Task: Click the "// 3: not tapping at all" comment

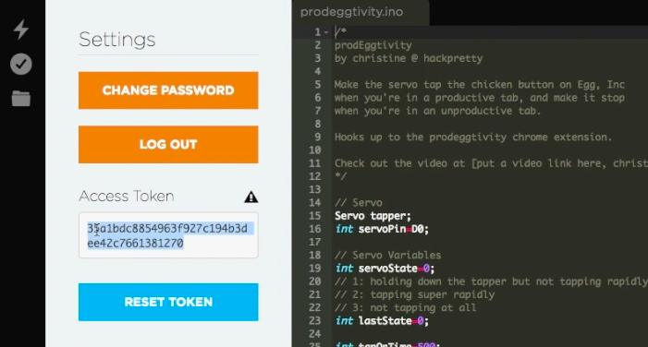Action: [406, 308]
